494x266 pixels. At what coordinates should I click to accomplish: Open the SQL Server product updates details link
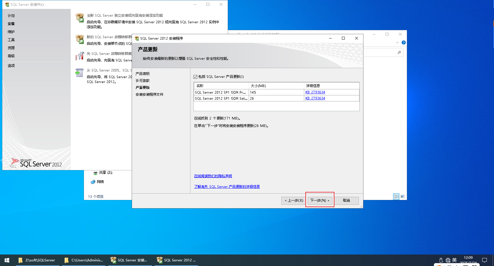tap(227, 187)
